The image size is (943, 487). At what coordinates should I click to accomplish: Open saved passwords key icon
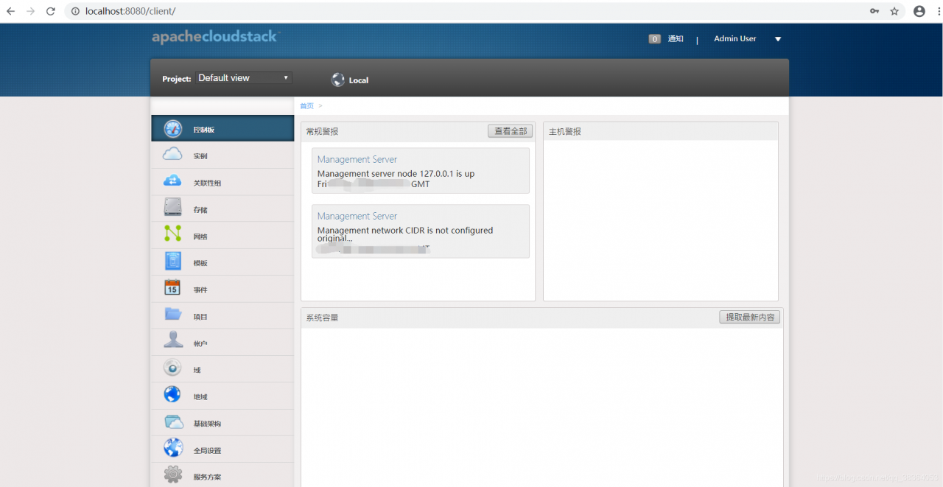(874, 11)
